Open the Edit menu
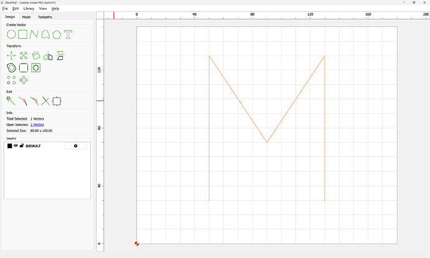 pos(16,9)
